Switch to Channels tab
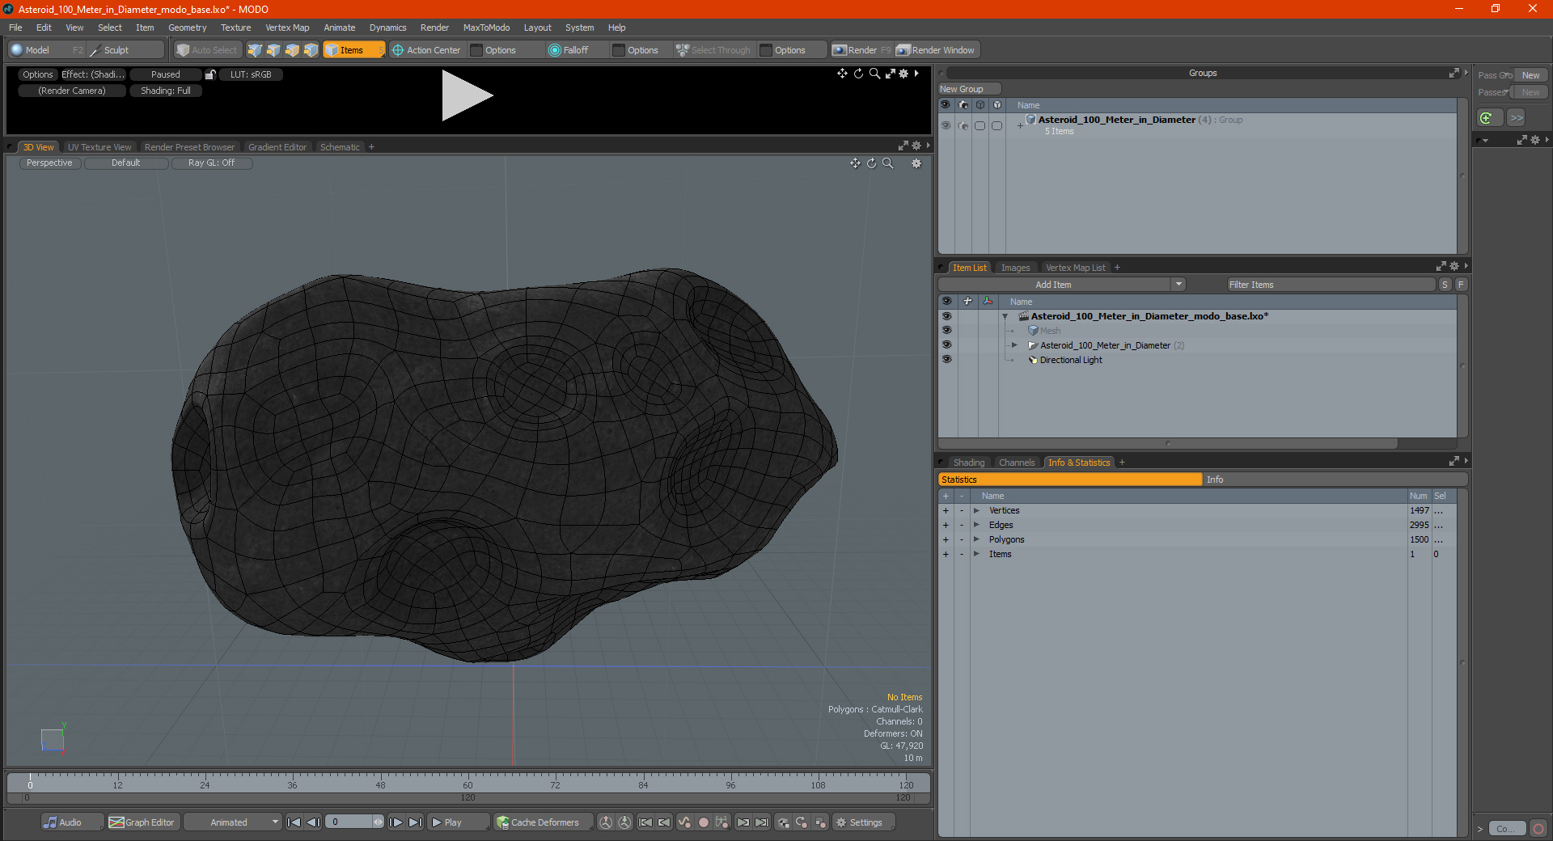The width and height of the screenshot is (1553, 841). pos(1017,463)
